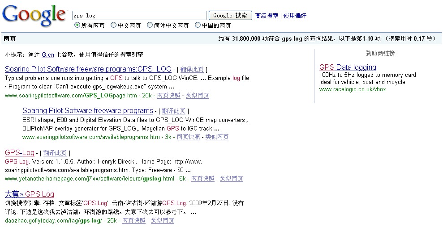Select the 简体中文网页 radio button
The width and height of the screenshot is (443, 227).
tap(150, 25)
